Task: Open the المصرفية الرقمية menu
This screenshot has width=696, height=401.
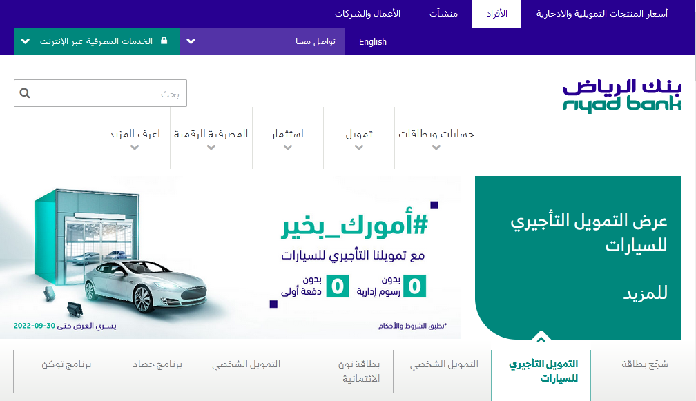Action: point(211,134)
